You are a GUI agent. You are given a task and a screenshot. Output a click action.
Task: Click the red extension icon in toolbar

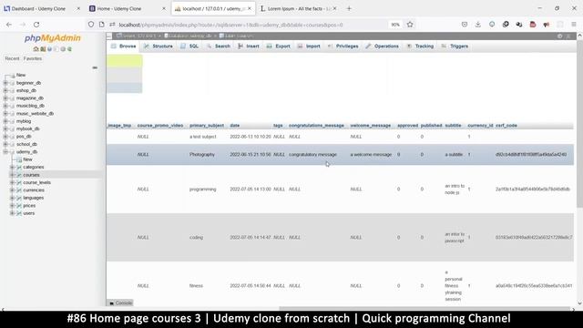click(x=533, y=25)
